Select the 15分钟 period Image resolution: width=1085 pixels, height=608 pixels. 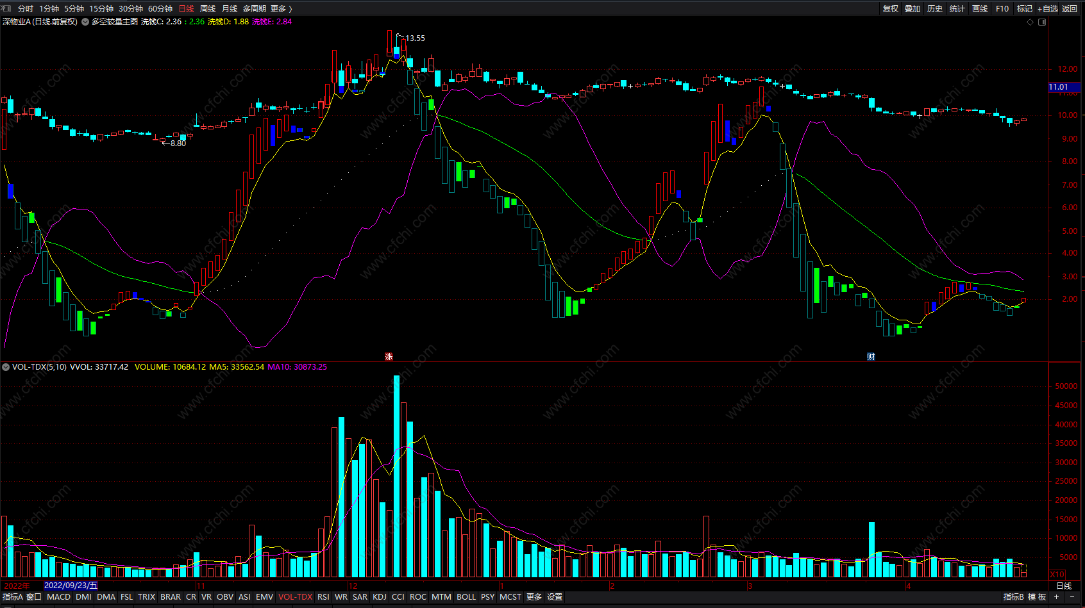click(x=101, y=9)
